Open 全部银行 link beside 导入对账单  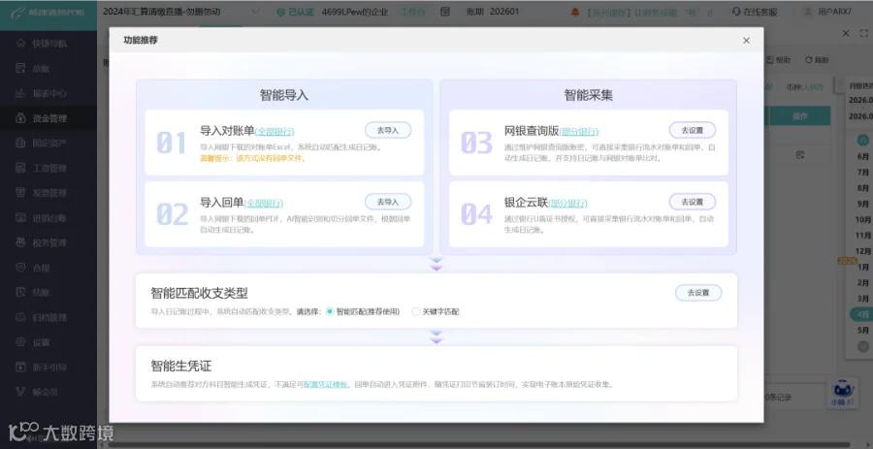pos(275,132)
